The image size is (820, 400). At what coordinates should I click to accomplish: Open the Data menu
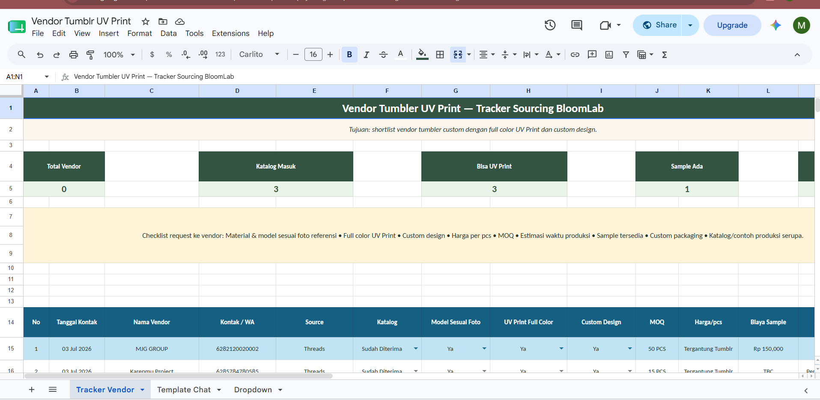169,33
